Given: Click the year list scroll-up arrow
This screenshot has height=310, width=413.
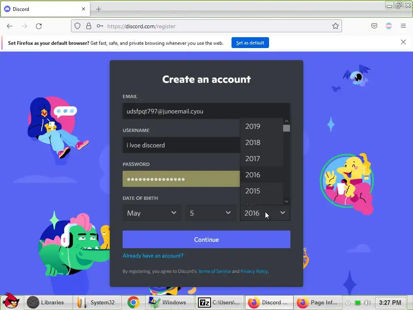Looking at the screenshot, I should click(x=287, y=121).
